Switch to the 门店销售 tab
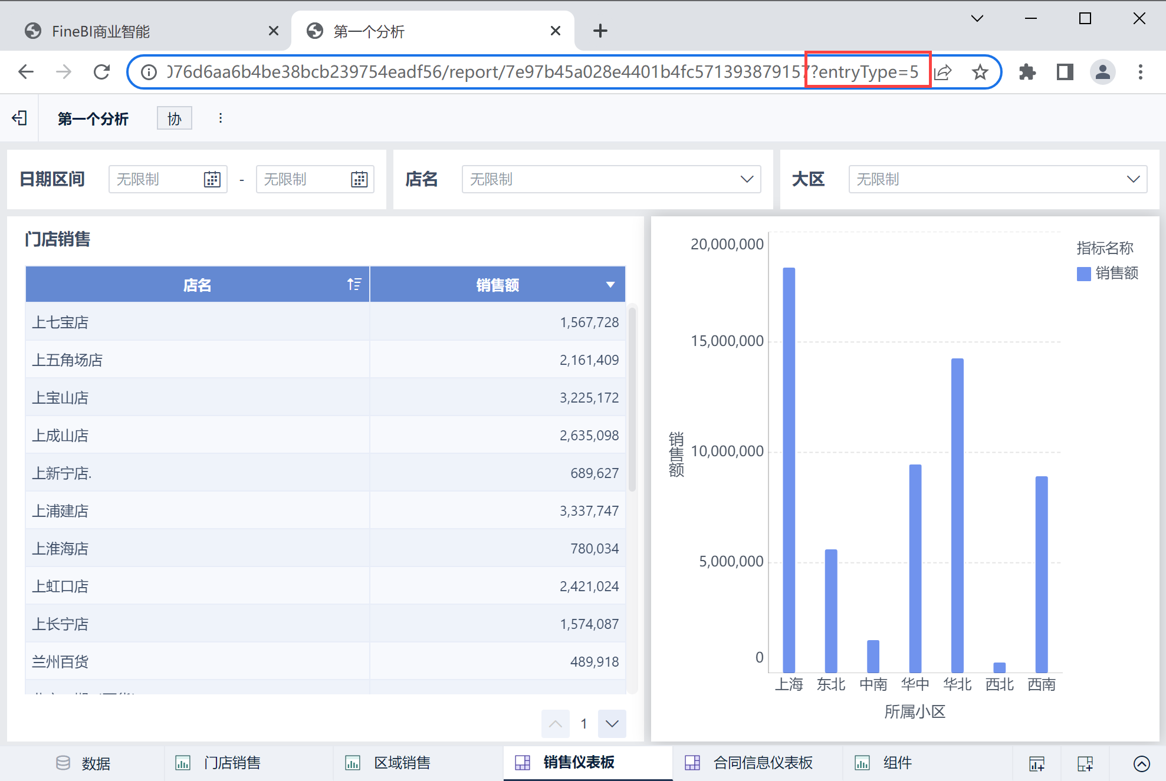Screen dimensions: 1166x781 [232, 763]
